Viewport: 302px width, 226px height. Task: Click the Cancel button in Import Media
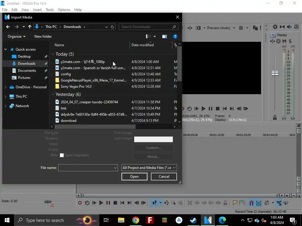pyautogui.click(x=164, y=177)
